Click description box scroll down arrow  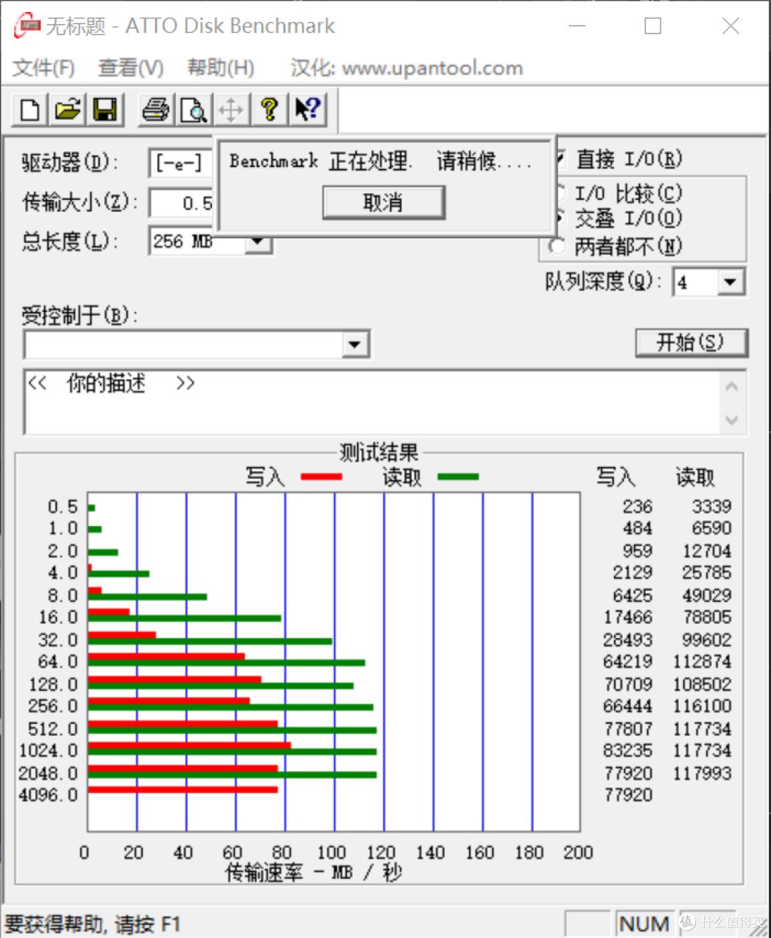[x=732, y=420]
